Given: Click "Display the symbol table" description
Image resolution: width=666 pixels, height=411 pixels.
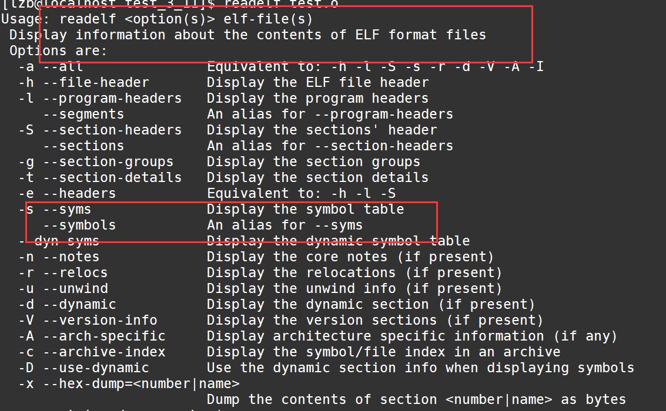Looking at the screenshot, I should click(305, 209).
